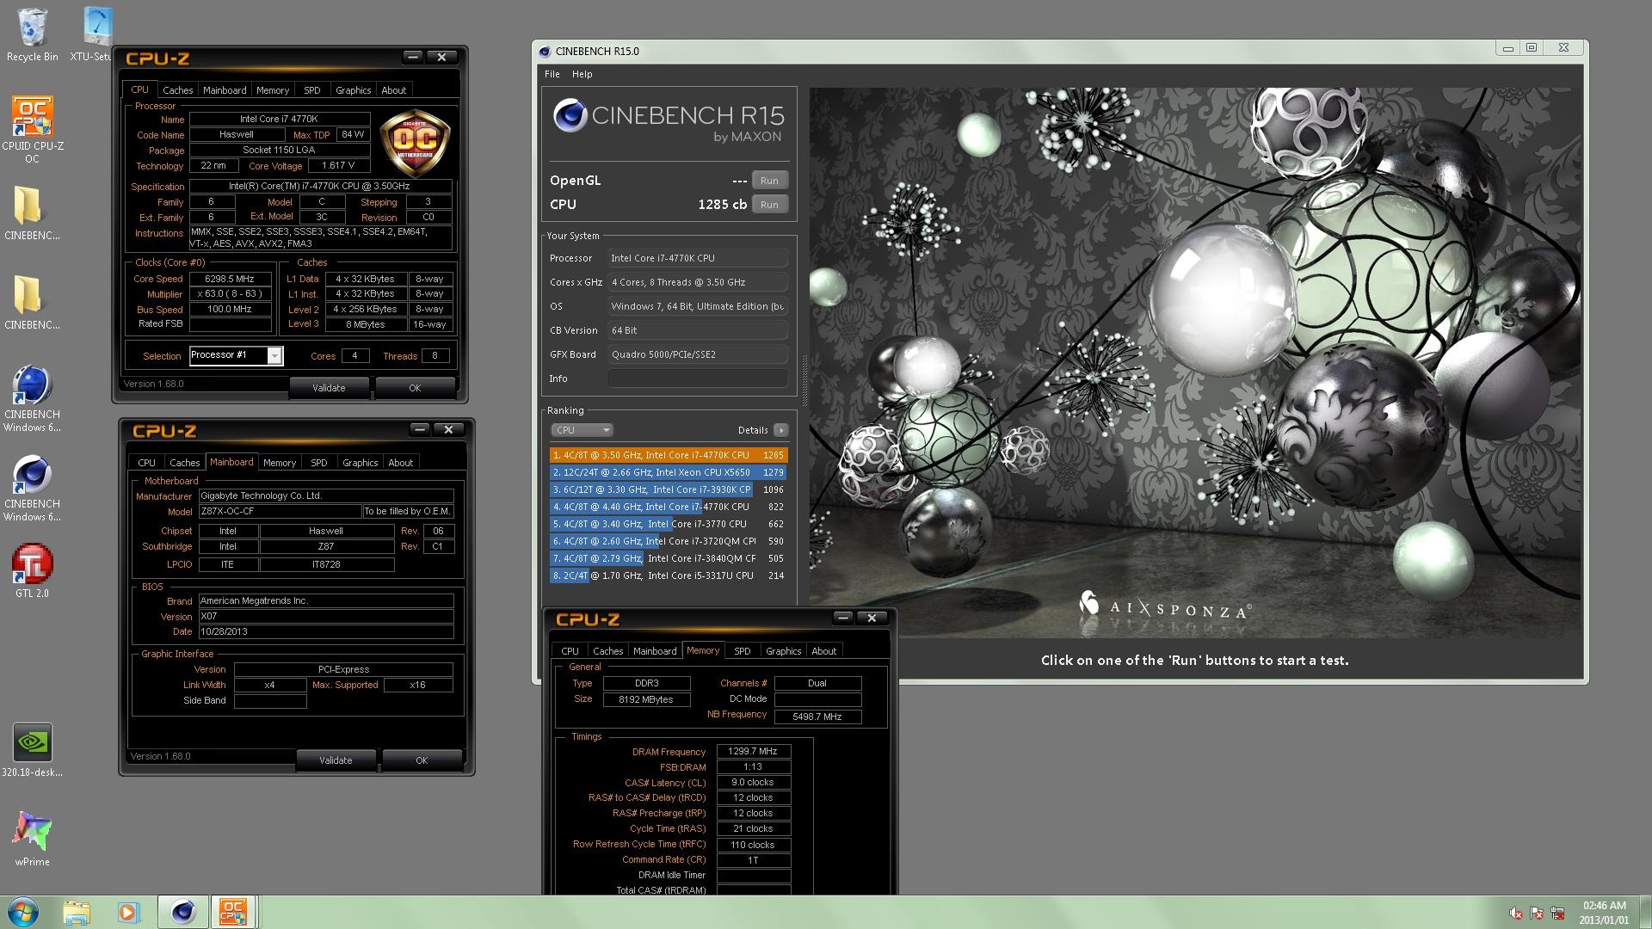Switch to Cinebench taskbar button
Viewport: 1652px width, 929px height.
pos(182,912)
